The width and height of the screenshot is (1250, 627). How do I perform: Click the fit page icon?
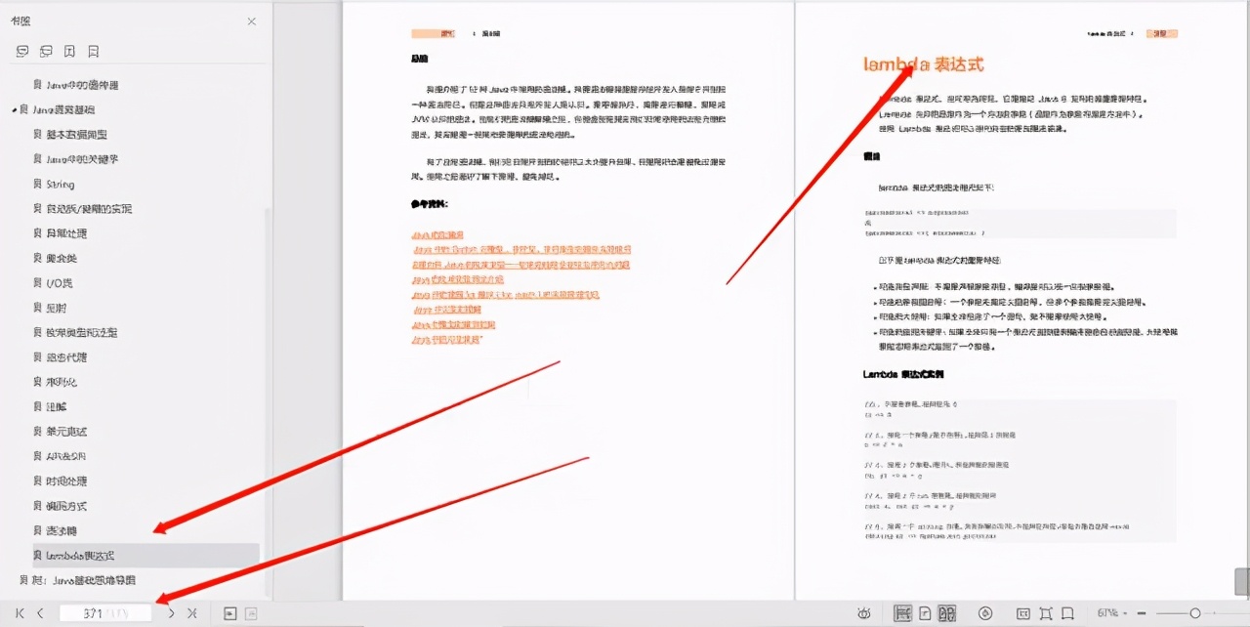(1046, 613)
